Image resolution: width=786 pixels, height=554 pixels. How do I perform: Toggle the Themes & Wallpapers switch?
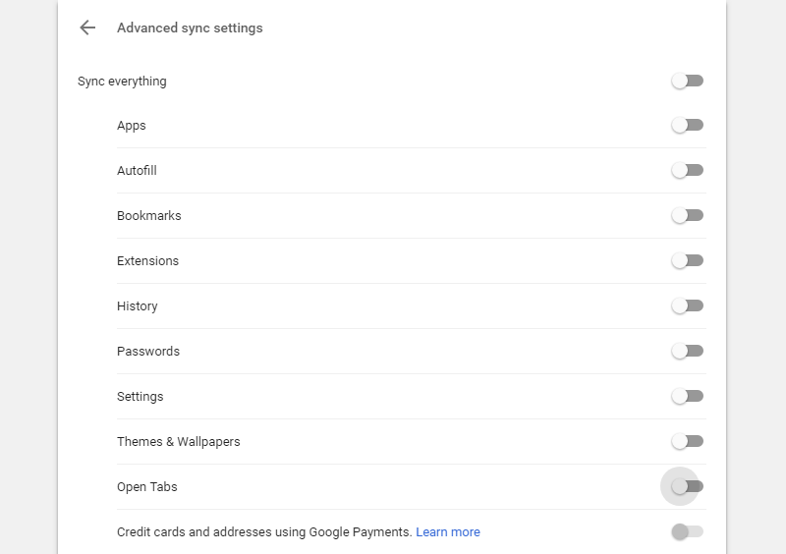688,441
